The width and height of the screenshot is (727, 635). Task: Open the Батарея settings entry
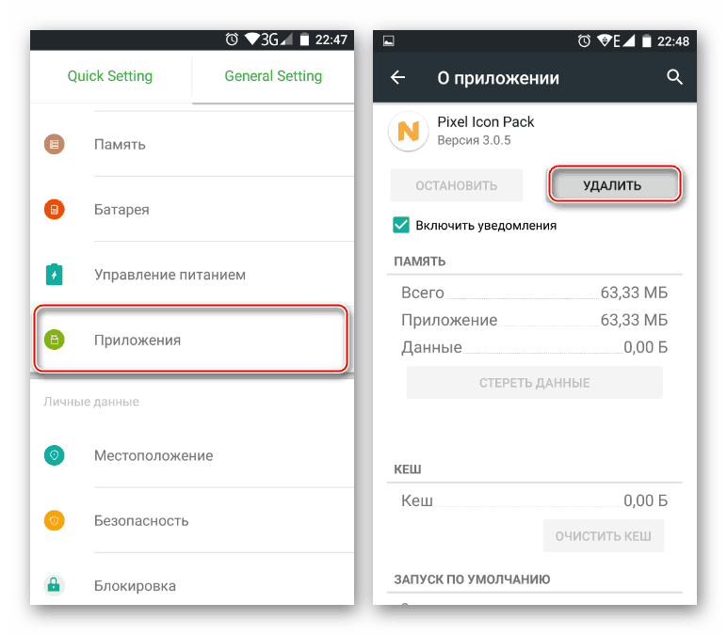tap(192, 210)
